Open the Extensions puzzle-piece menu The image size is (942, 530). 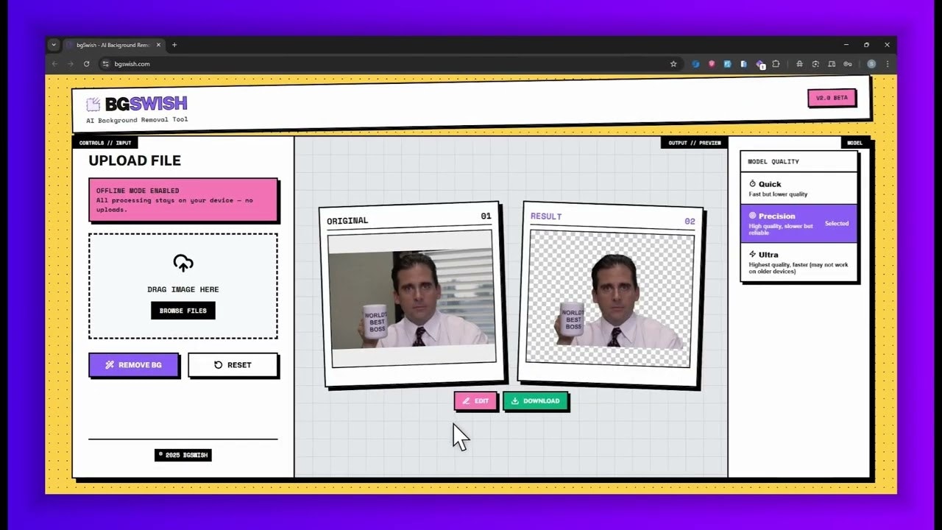click(x=776, y=64)
